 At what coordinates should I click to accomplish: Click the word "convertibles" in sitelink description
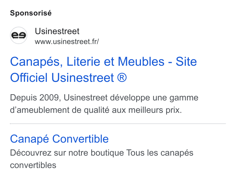pyautogui.click(x=33, y=165)
